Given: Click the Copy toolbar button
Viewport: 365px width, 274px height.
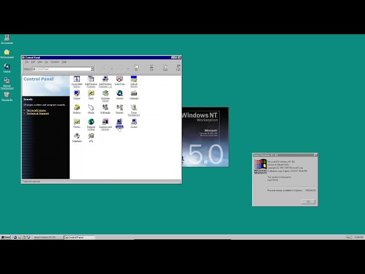Looking at the screenshot, I should 165,68.
